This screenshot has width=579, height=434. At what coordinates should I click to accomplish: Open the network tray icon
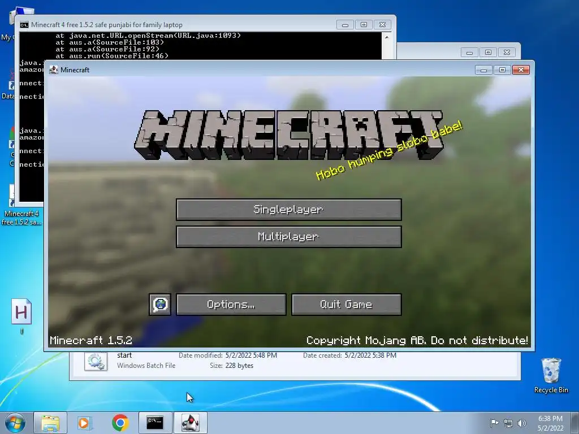point(508,423)
